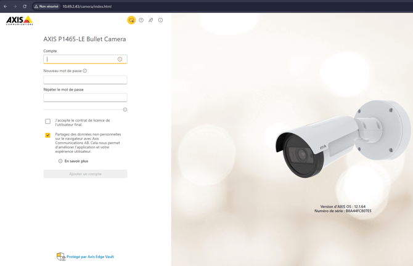The height and width of the screenshot is (266, 413).
Task: Focus the Compte input field
Action: (x=80, y=59)
